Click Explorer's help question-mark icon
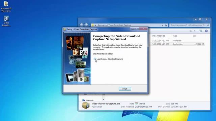The width and height of the screenshot is (216, 121). (206, 31)
